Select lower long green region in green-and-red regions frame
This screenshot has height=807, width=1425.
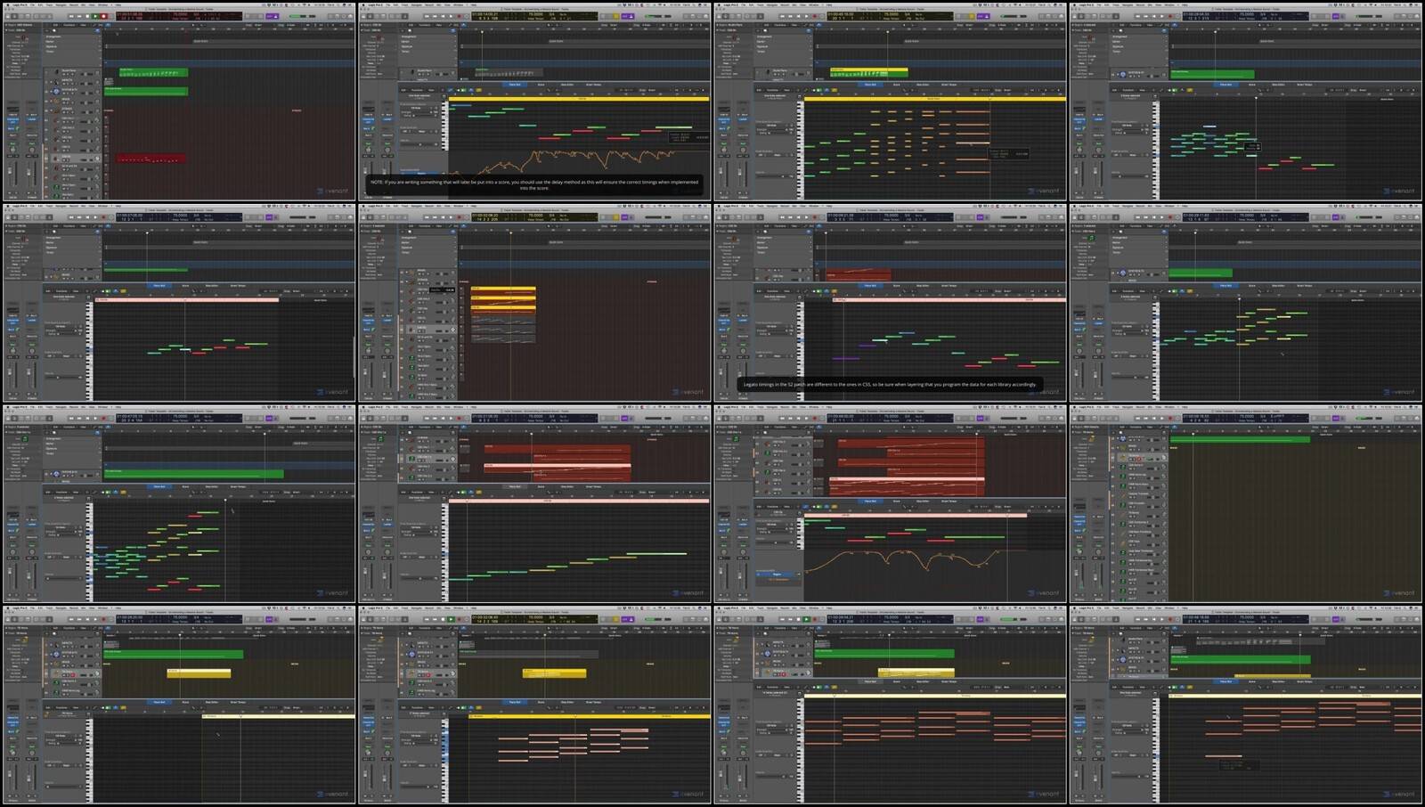[x=146, y=91]
